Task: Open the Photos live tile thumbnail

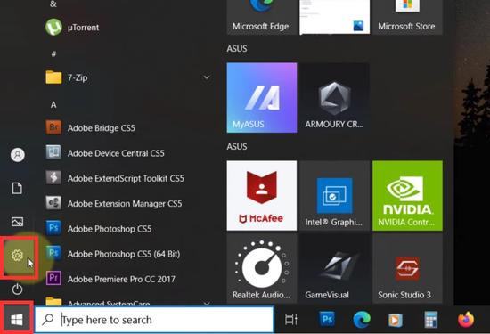Action: click(x=334, y=17)
